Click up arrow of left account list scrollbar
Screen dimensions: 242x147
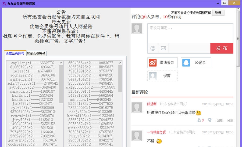pyautogui.click(x=61, y=63)
